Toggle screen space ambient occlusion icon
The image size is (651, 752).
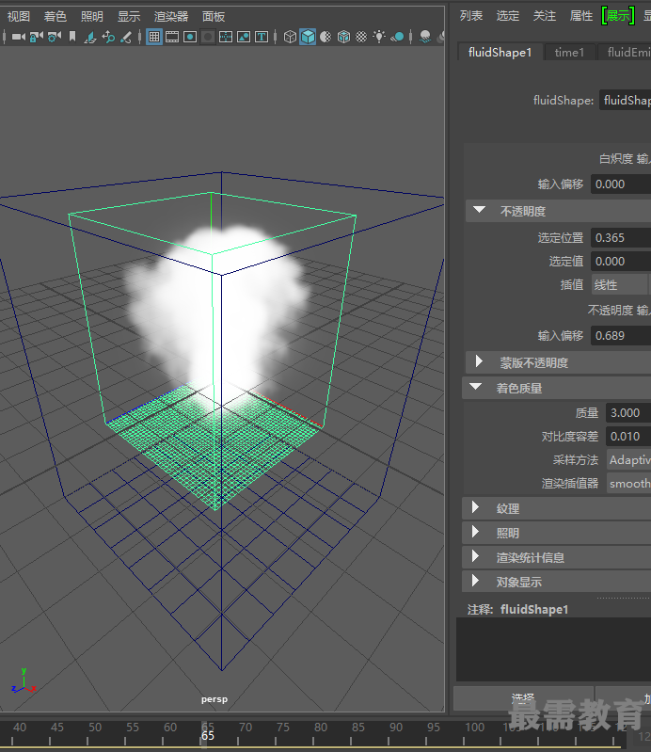424,37
